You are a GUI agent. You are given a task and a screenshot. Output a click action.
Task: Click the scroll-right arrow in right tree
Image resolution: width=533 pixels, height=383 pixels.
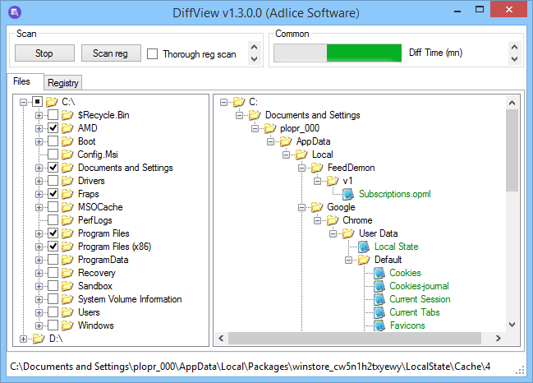[x=498, y=338]
